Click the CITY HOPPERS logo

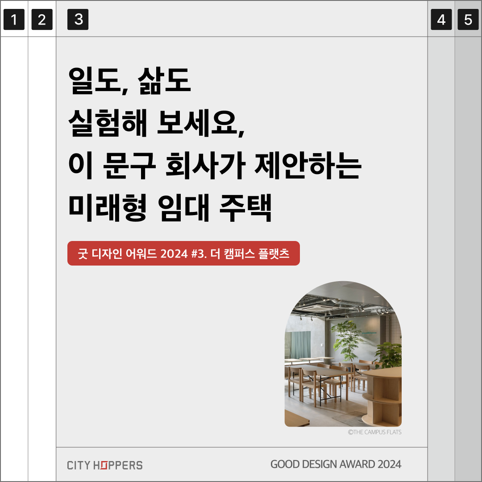(x=105, y=465)
